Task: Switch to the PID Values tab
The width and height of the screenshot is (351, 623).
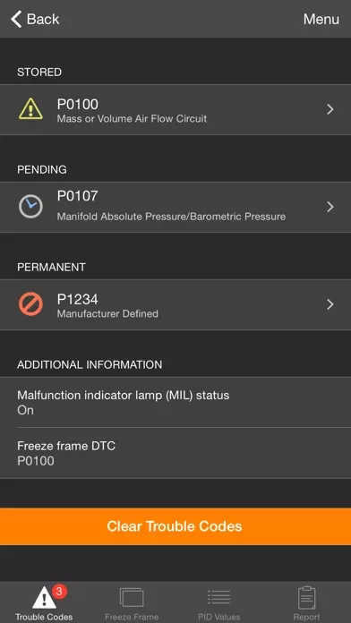Action: click(x=219, y=602)
